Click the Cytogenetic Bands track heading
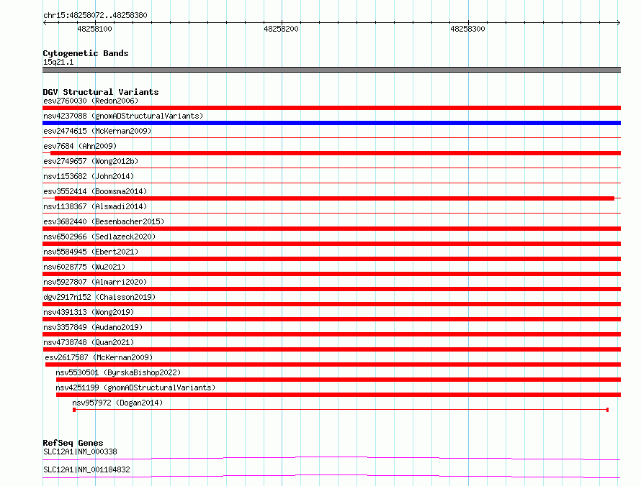Viewport: 641px width, 486px height. tap(86, 53)
